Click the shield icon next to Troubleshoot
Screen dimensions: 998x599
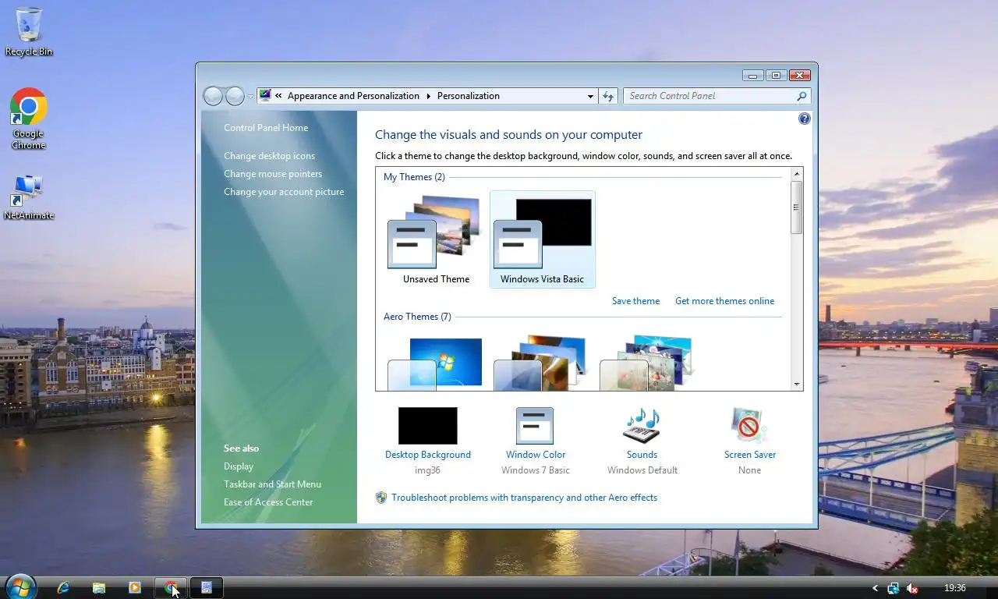(x=381, y=498)
